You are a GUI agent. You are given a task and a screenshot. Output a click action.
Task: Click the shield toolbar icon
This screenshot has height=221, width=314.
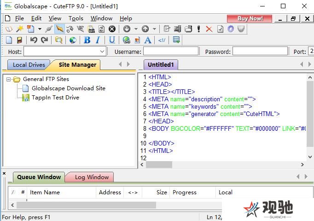click(x=241, y=29)
